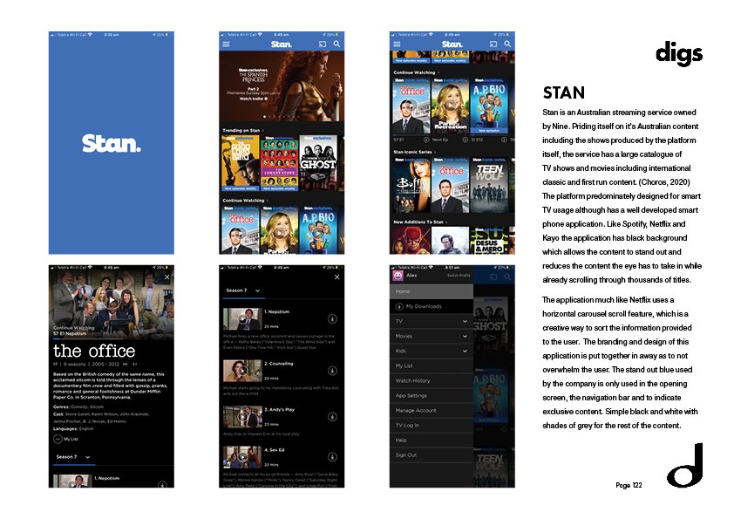Play the 2. Counseling episode thumbnail
This screenshot has height=519, width=734.
click(242, 371)
